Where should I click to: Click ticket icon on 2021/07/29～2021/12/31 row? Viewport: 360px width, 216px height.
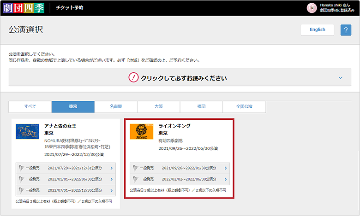(x=21, y=168)
